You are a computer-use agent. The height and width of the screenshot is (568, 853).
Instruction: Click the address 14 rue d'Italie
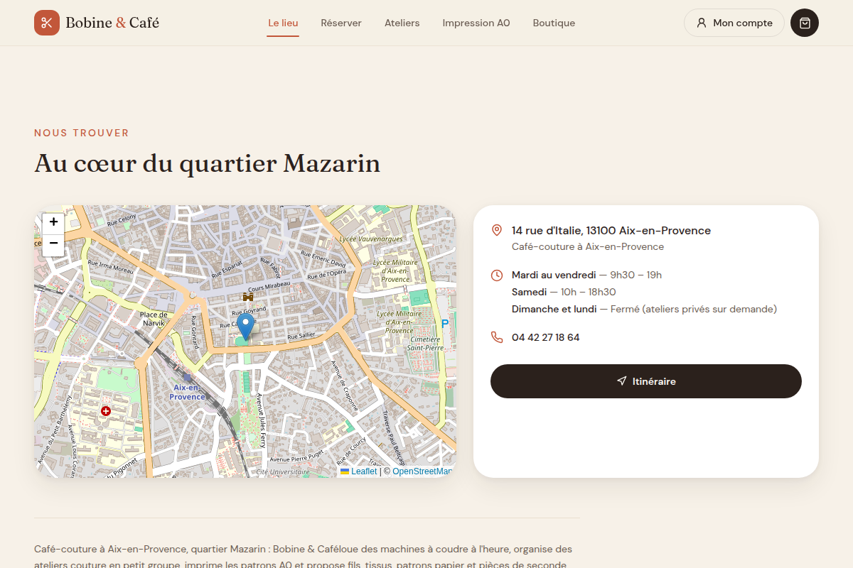(611, 231)
